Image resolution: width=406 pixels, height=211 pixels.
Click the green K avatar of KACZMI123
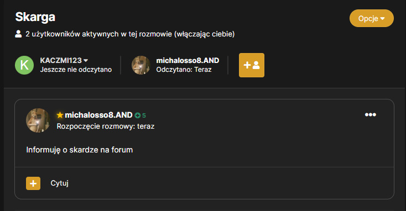pos(24,65)
